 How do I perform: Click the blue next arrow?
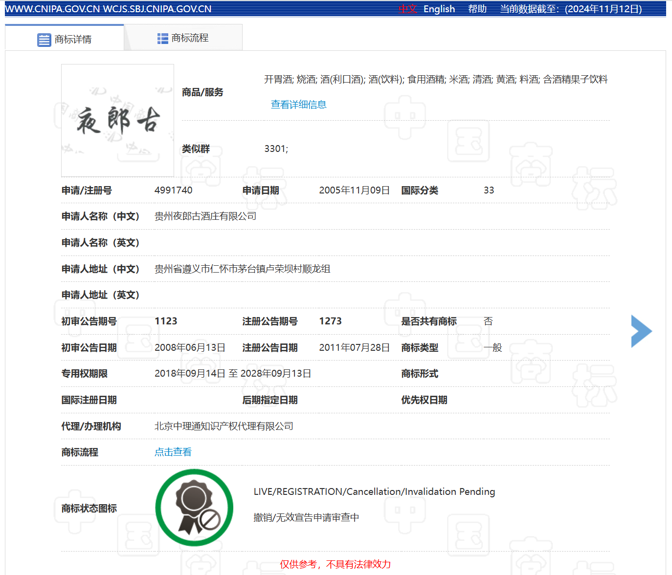641,331
